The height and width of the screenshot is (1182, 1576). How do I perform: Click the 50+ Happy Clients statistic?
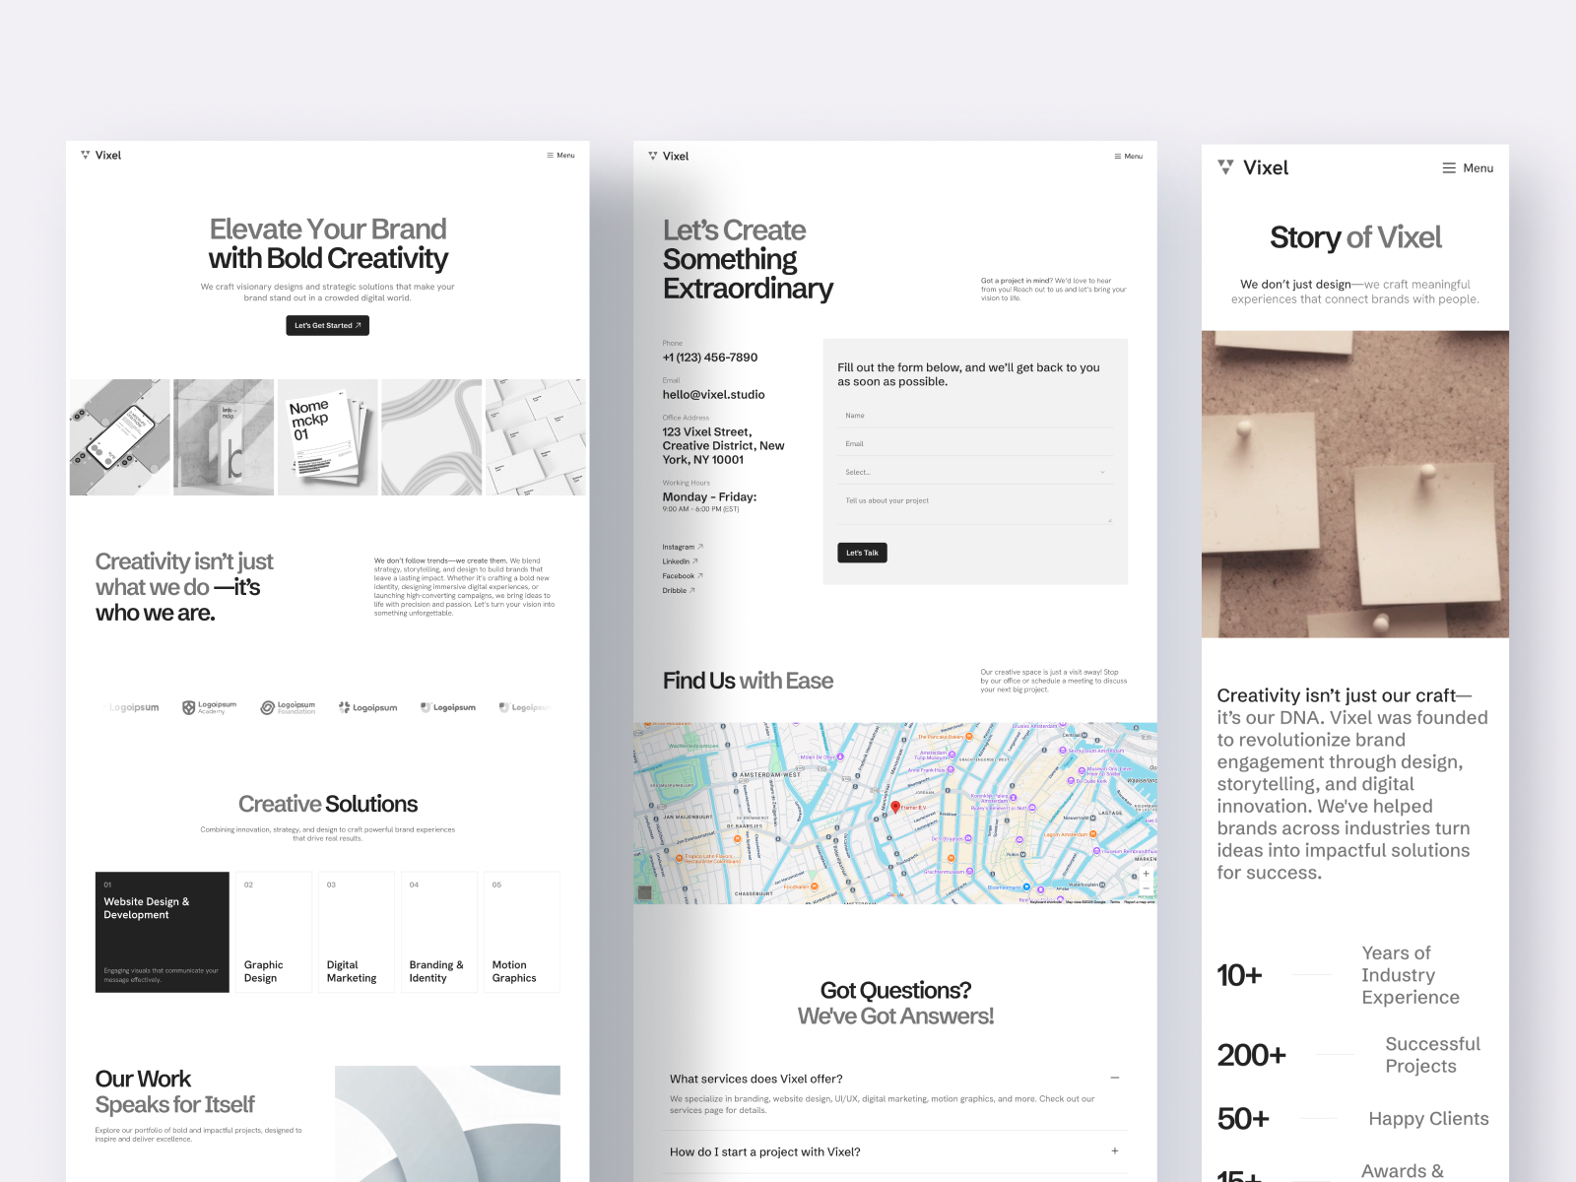pos(1352,1119)
